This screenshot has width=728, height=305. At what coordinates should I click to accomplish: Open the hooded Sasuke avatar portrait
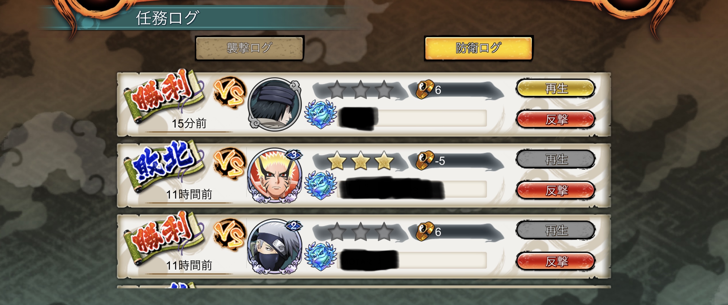pyautogui.click(x=275, y=105)
